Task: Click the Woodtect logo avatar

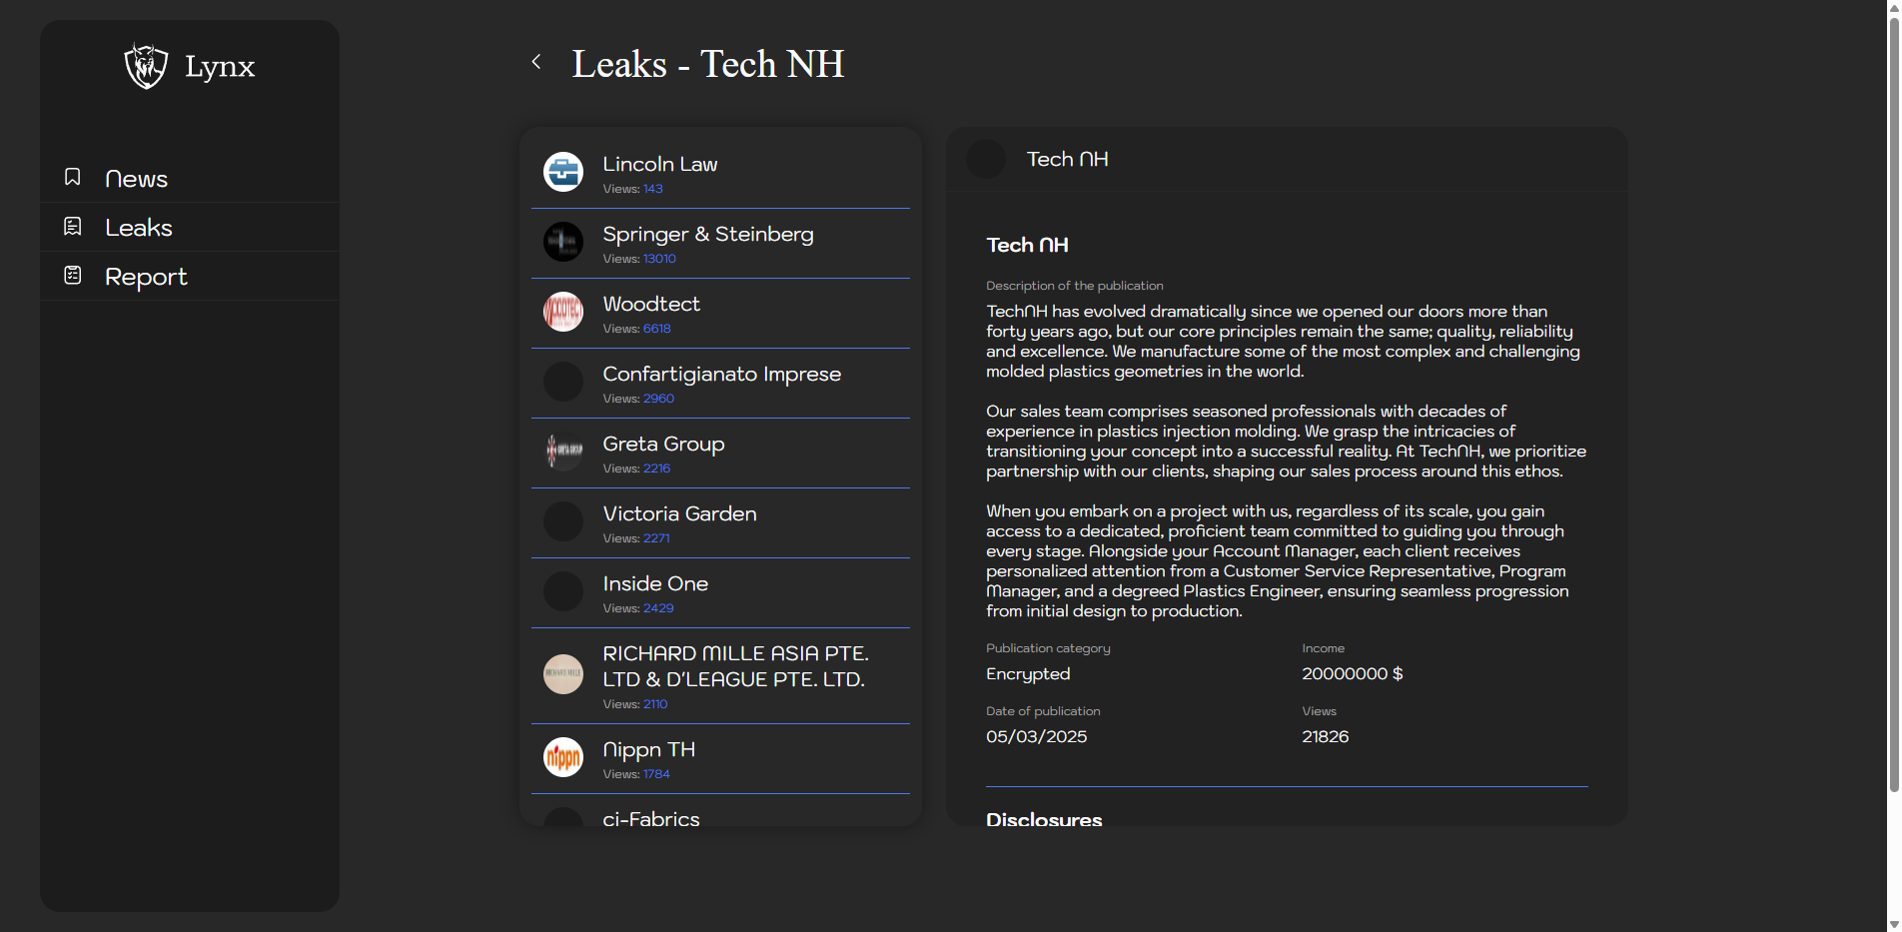Action: [x=563, y=312]
